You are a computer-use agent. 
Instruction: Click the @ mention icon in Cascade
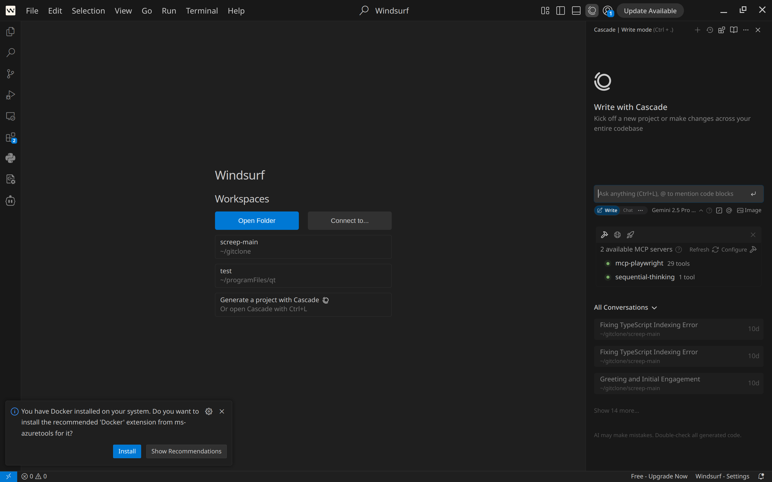729,210
